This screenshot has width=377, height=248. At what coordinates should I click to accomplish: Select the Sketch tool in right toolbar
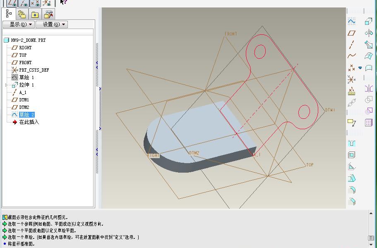click(351, 22)
